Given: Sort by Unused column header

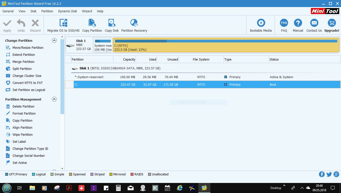Looking at the screenshot, I should coord(168,59).
